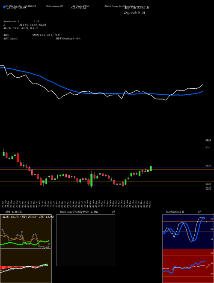Click the first green candlestick at chart start
The height and width of the screenshot is (283, 214).
click(3, 154)
